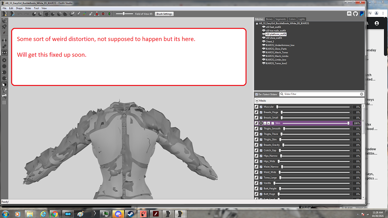
Task: Uncheck the Crotch_Gap slider checkbox
Action: coord(261,150)
